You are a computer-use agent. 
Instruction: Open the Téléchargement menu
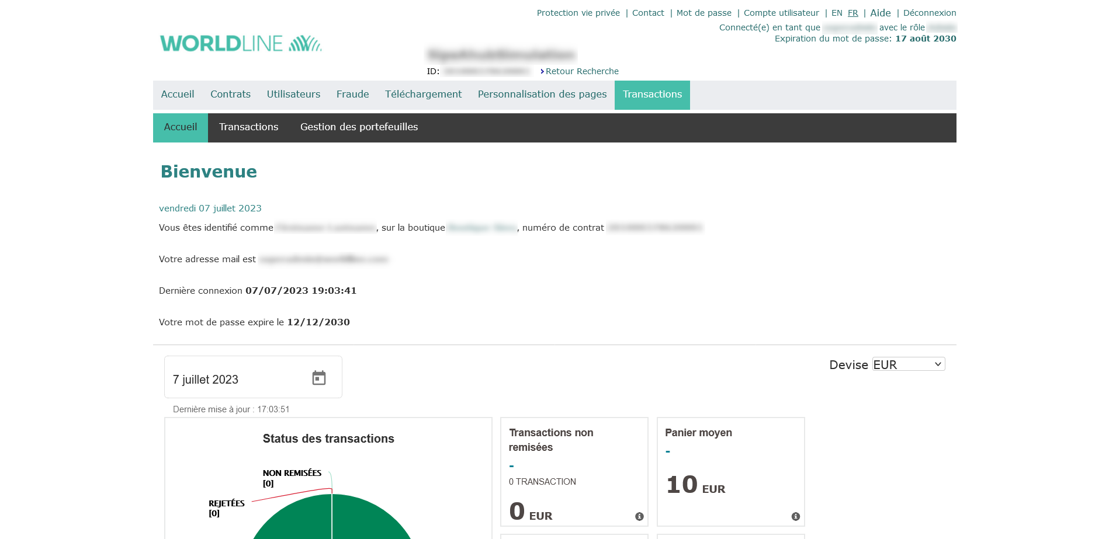point(424,95)
